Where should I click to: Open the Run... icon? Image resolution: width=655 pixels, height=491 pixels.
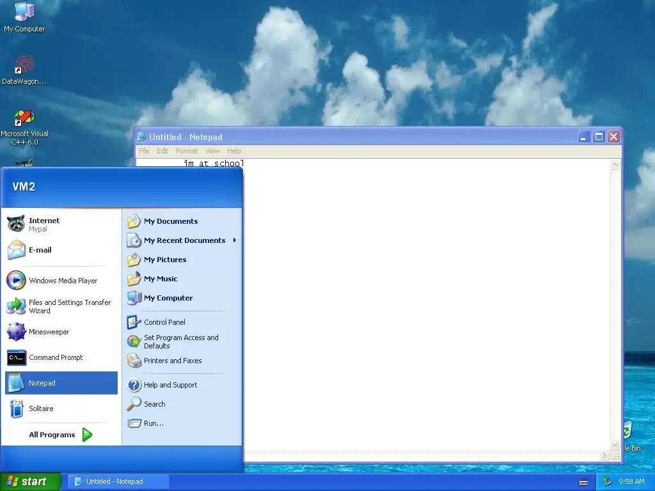tap(134, 423)
